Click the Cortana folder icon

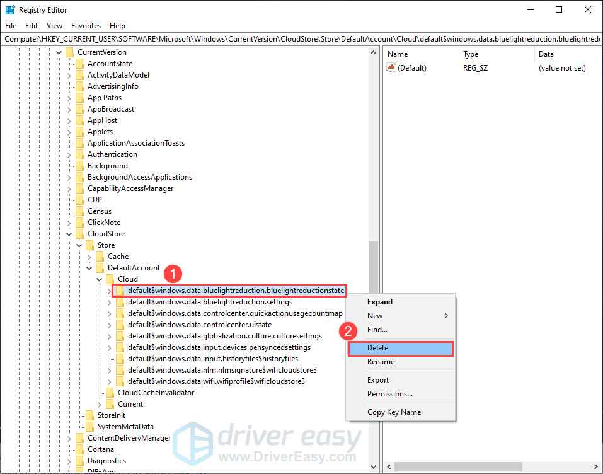79,449
